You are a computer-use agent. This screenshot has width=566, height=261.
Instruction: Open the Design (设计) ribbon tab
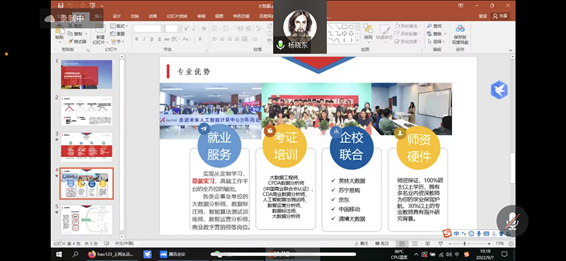[117, 16]
